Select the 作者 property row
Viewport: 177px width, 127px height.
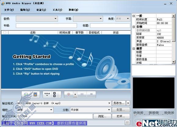pyautogui.click(x=154, y=56)
